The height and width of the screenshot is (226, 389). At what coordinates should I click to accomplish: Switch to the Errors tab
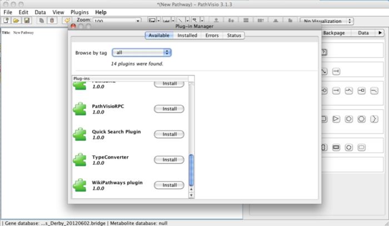212,35
